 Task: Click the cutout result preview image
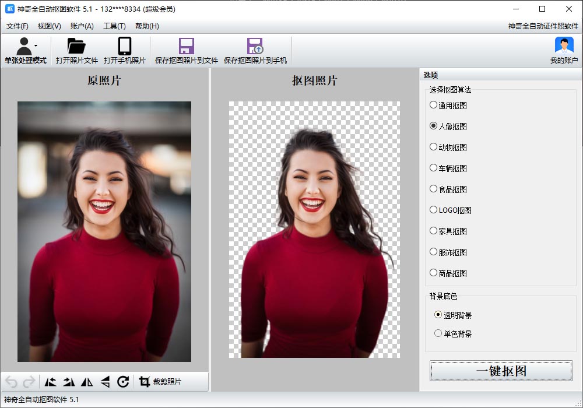coord(314,230)
